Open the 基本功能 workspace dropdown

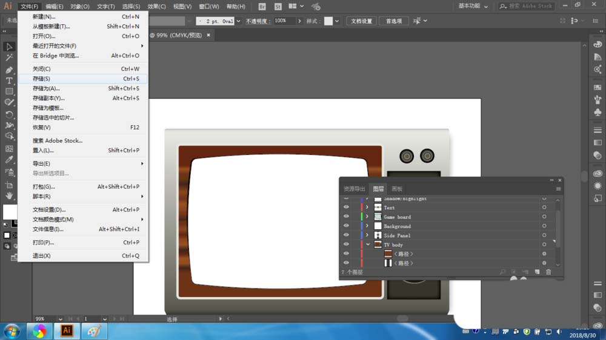472,6
